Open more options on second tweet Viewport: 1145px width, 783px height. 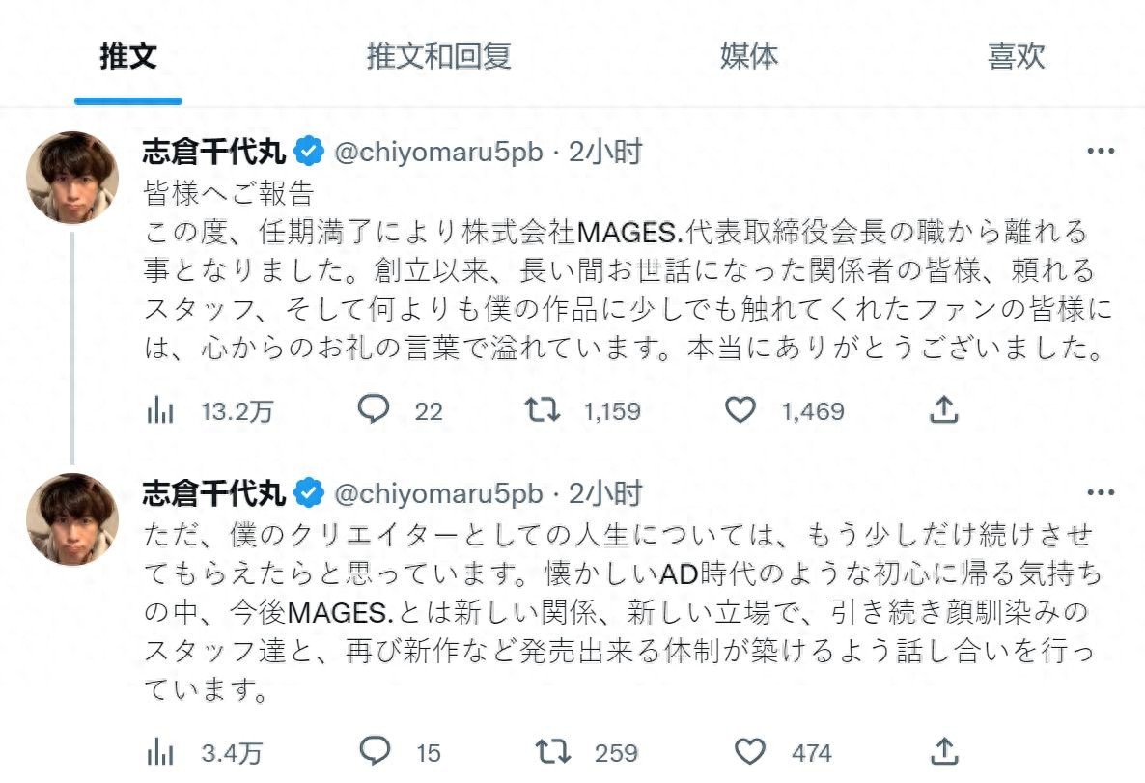[1101, 493]
